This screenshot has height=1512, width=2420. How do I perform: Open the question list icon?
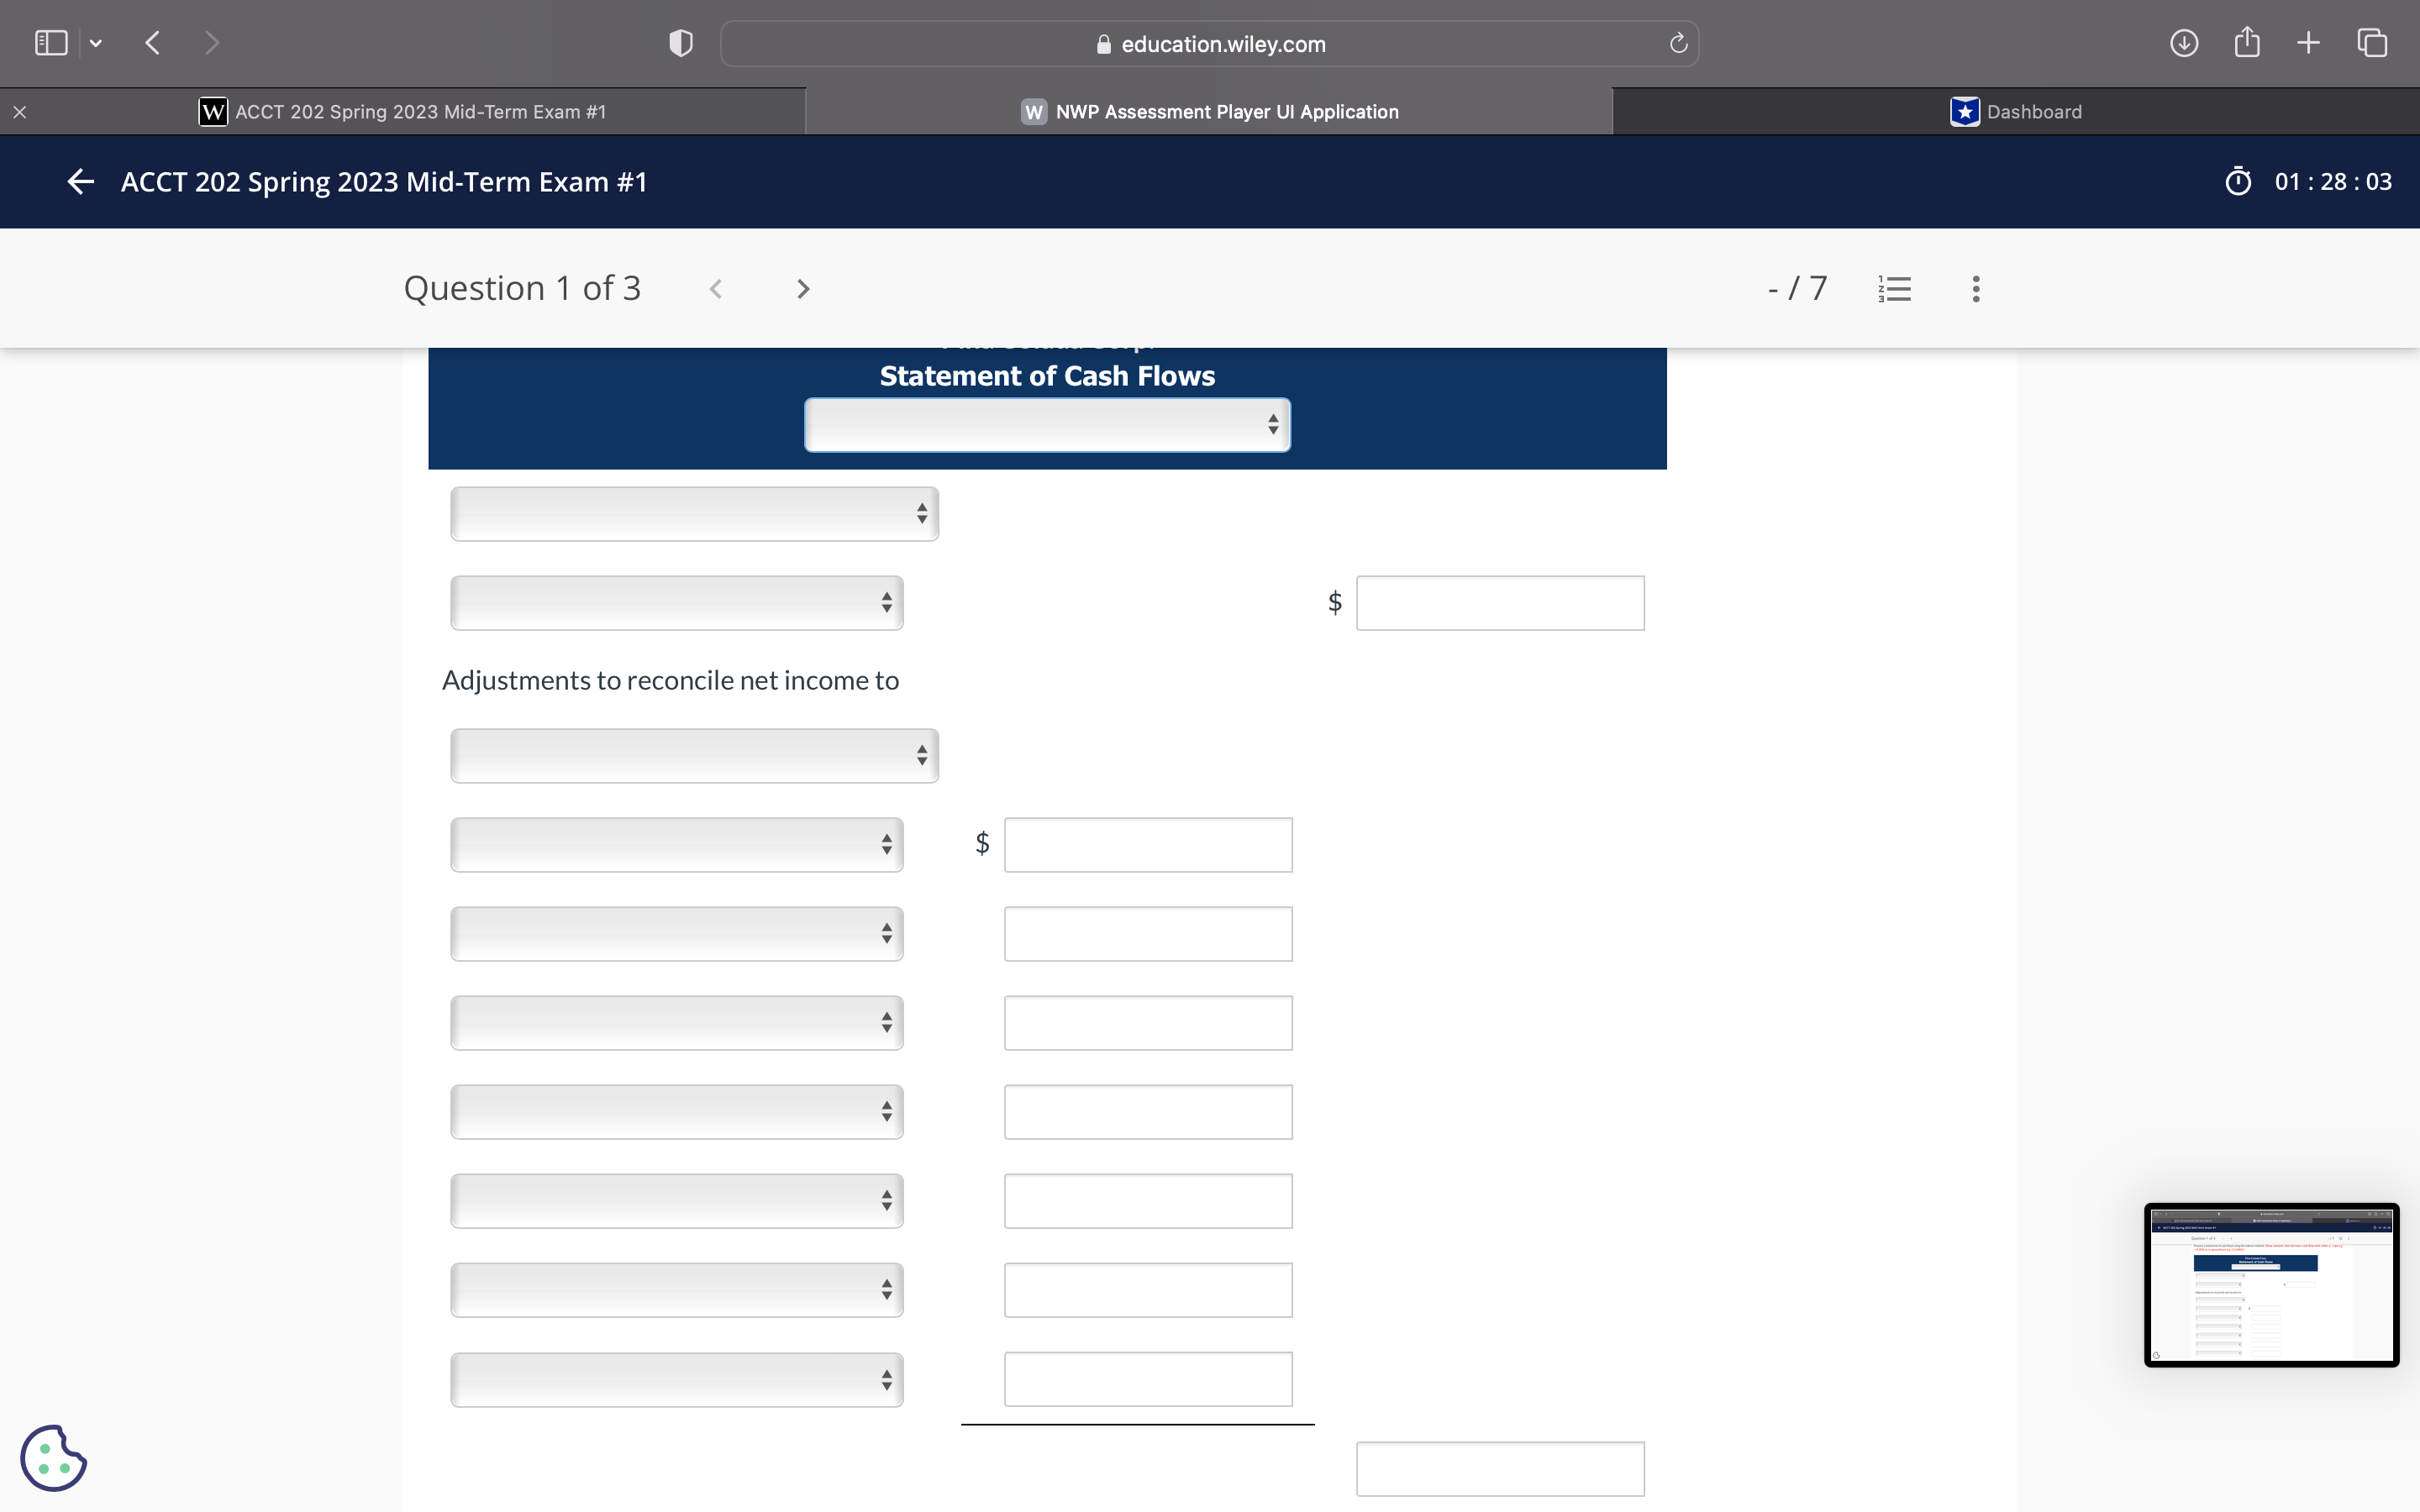tap(1894, 289)
